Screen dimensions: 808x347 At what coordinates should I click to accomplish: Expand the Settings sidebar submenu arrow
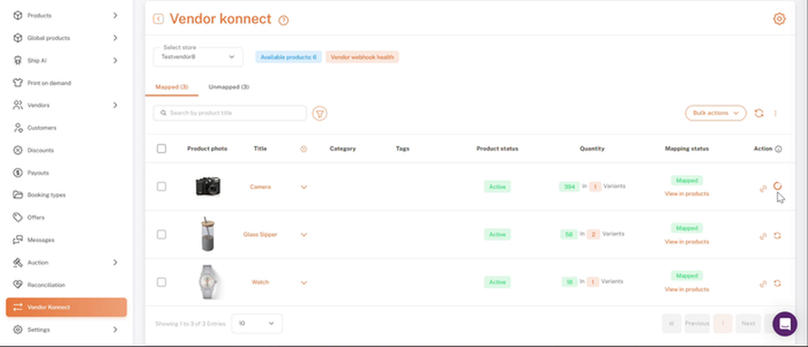pyautogui.click(x=115, y=330)
